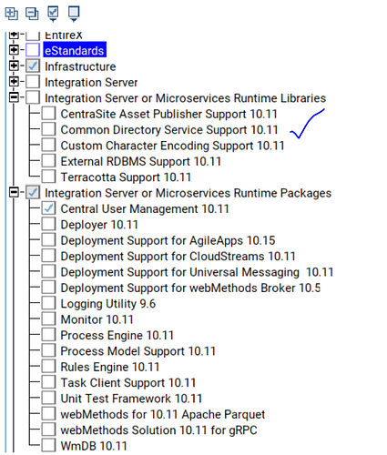This screenshot has height=455, width=387.
Task: Select 'Integration Server or Microservices Runtime Packages' label
Action: pyautogui.click(x=188, y=193)
